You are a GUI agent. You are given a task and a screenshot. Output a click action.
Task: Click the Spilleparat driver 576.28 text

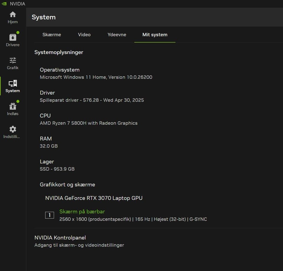(x=92, y=100)
